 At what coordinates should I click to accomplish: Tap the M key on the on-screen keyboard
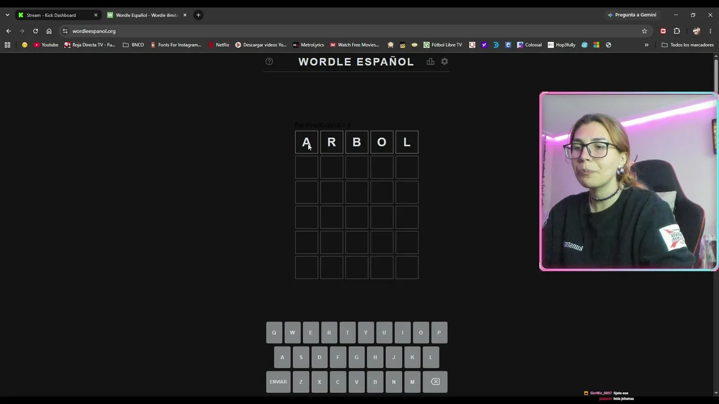pyautogui.click(x=412, y=382)
